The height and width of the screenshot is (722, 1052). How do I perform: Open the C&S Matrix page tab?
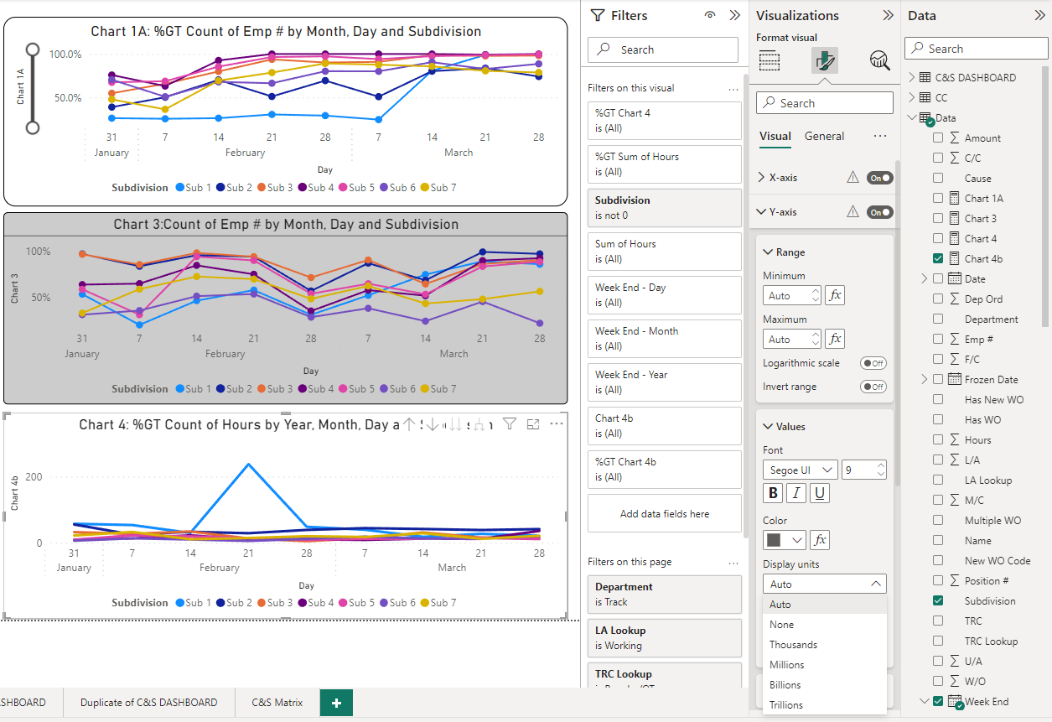(277, 703)
